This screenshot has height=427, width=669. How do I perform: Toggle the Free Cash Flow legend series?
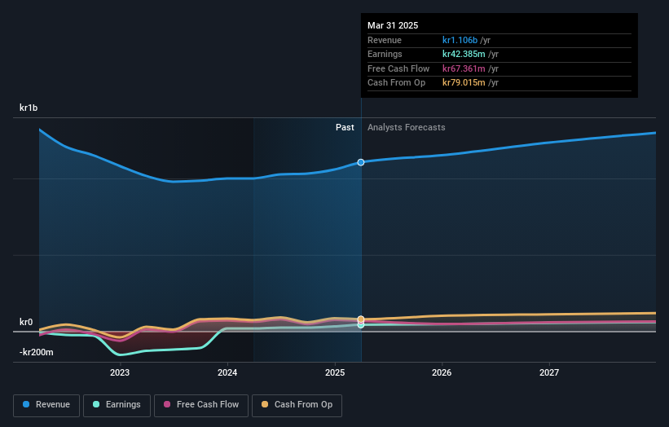[201, 405]
